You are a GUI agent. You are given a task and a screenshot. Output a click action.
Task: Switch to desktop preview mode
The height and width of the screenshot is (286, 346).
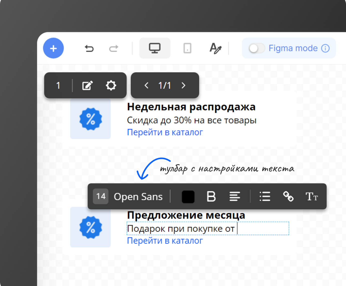pos(155,48)
